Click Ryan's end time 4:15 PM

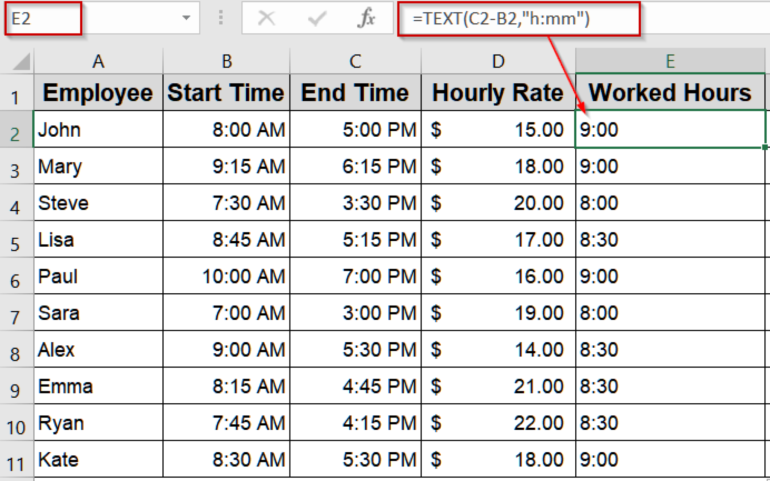(355, 422)
